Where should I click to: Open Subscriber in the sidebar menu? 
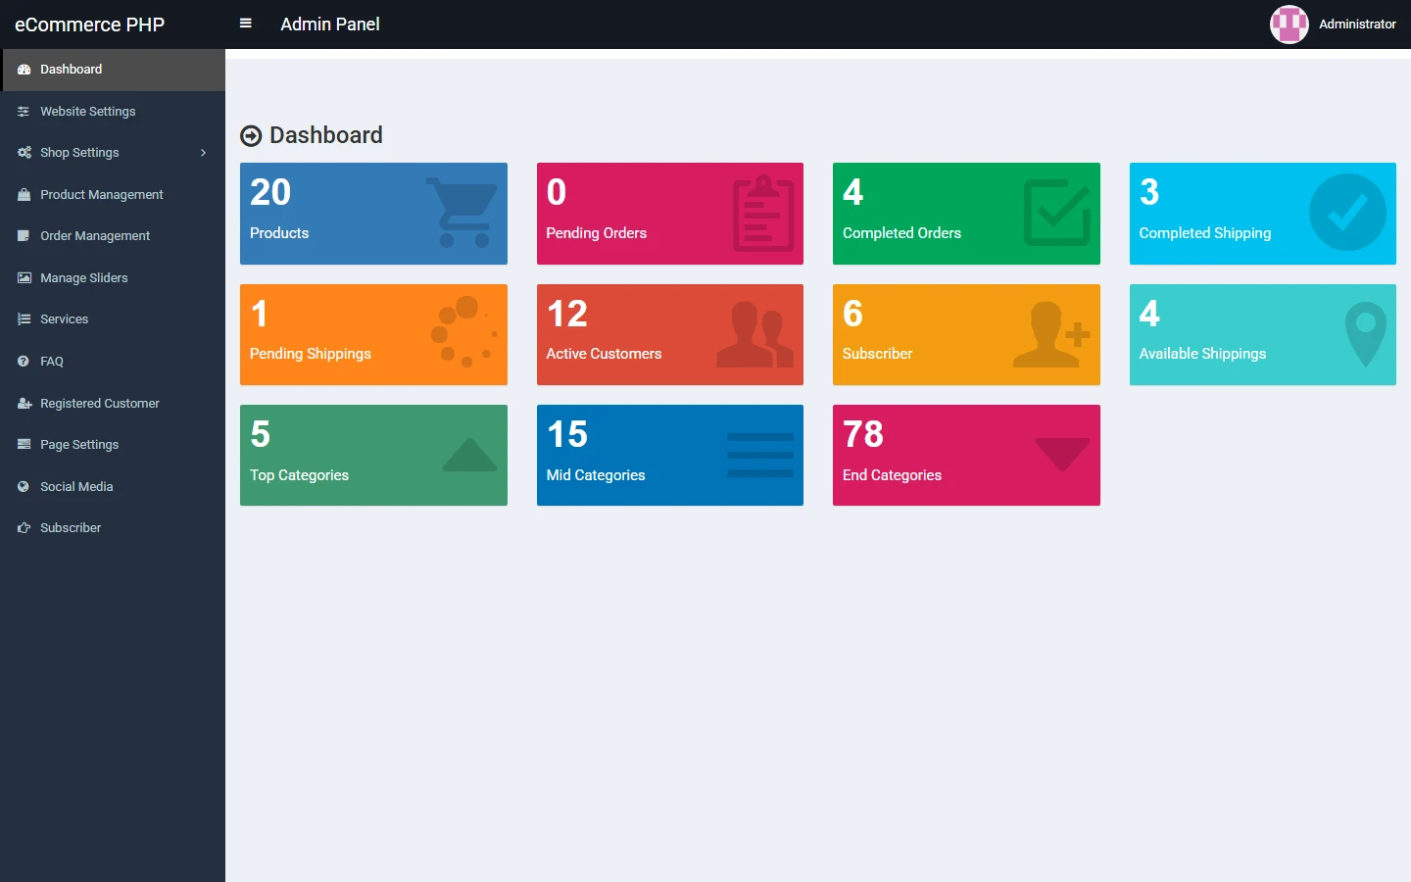[x=113, y=528]
